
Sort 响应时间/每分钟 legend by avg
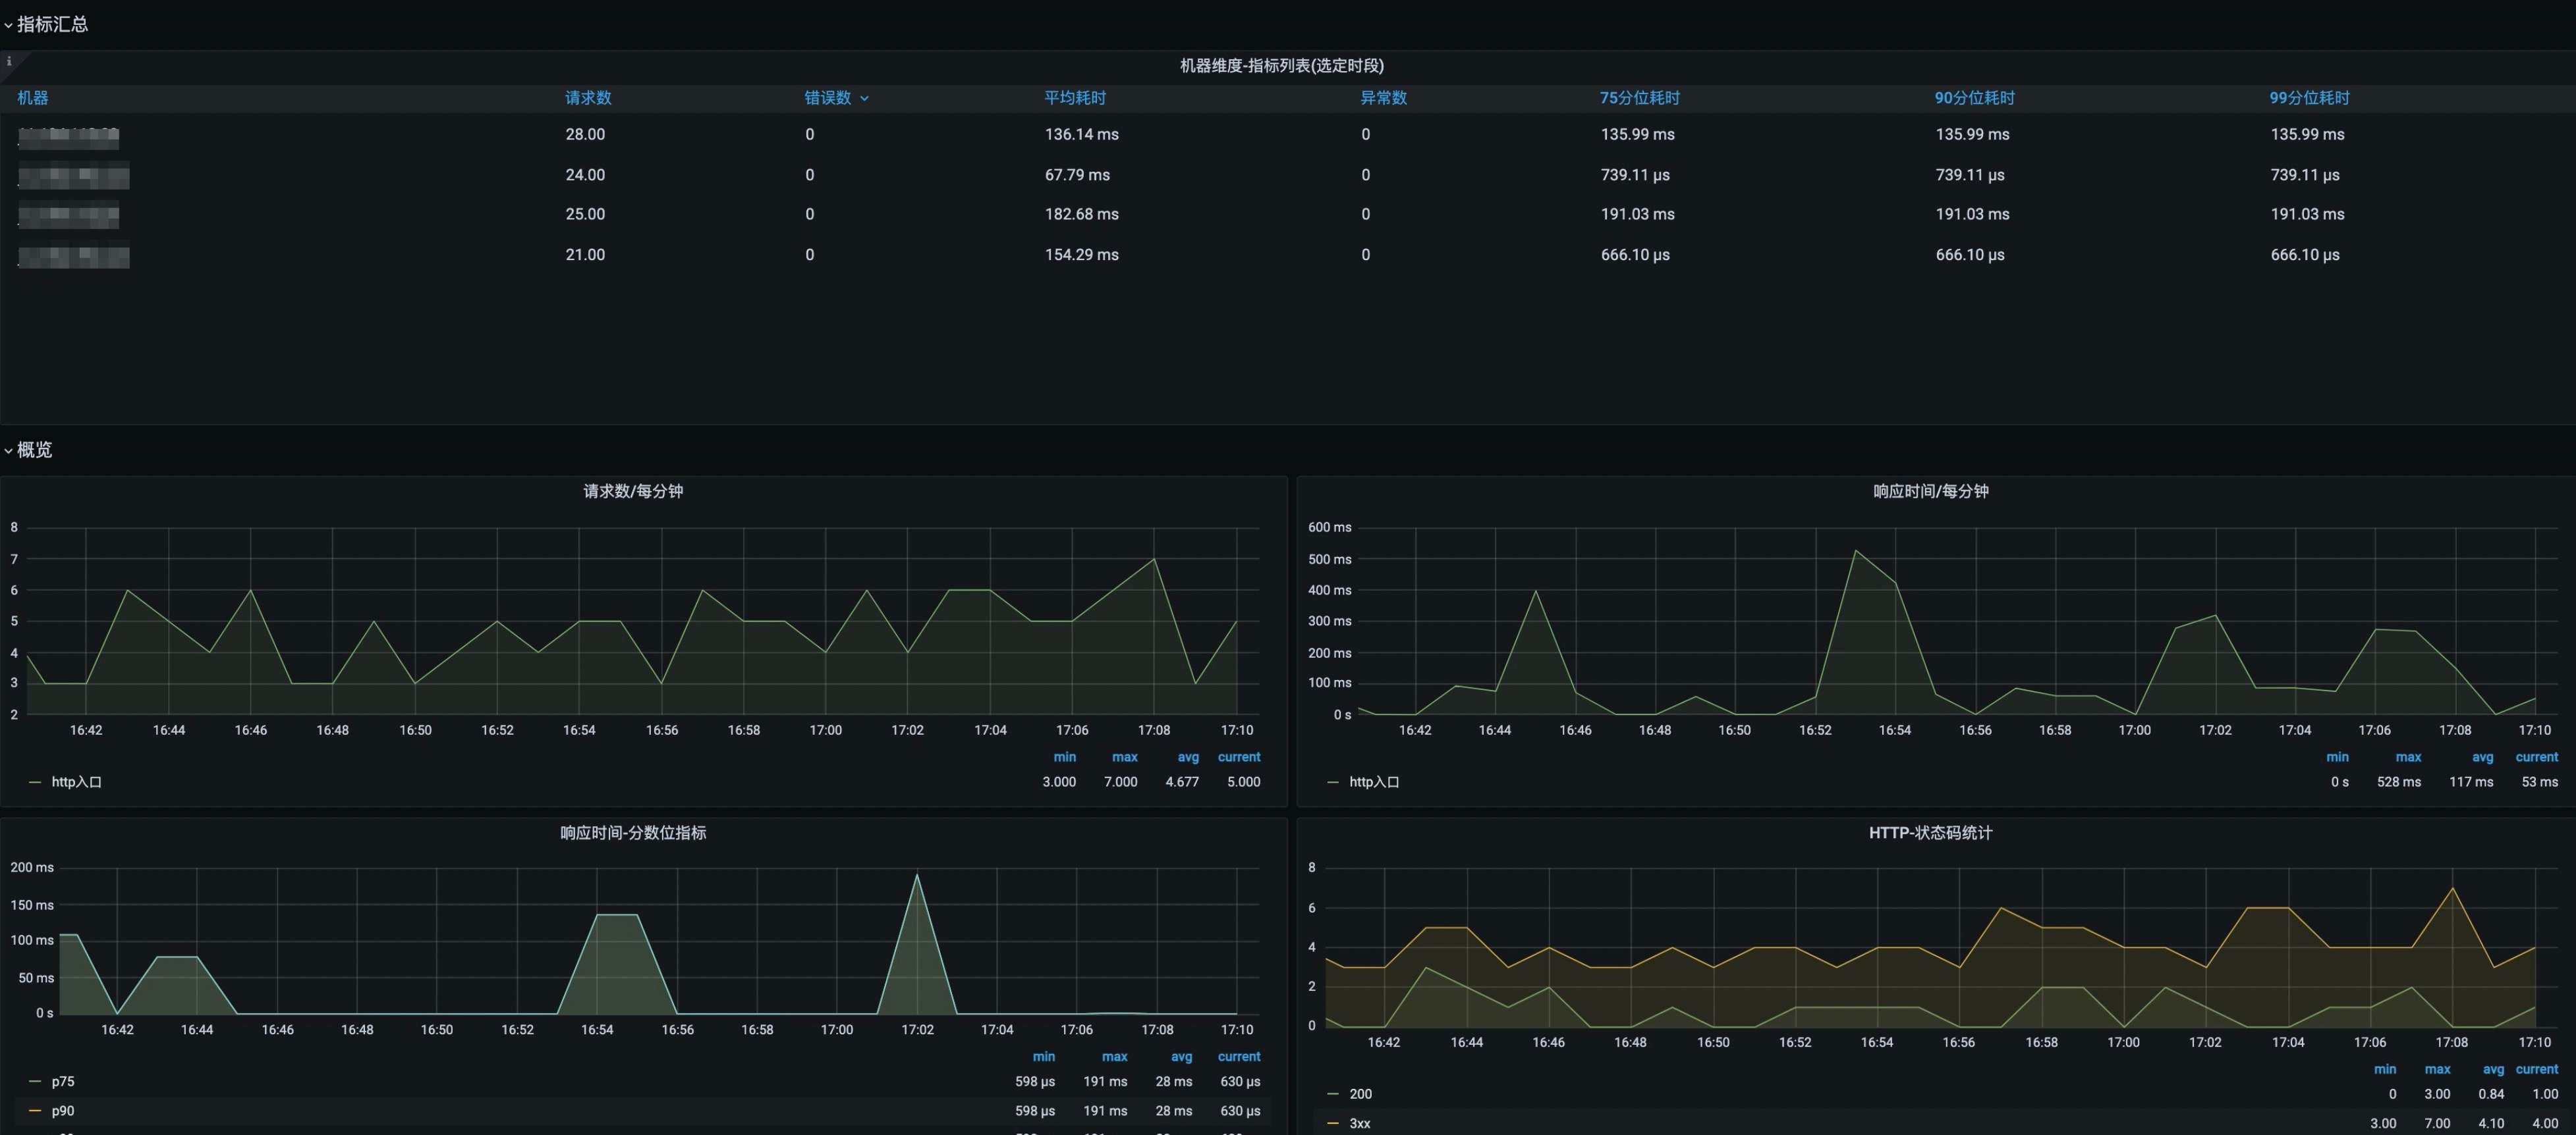pyautogui.click(x=2482, y=757)
